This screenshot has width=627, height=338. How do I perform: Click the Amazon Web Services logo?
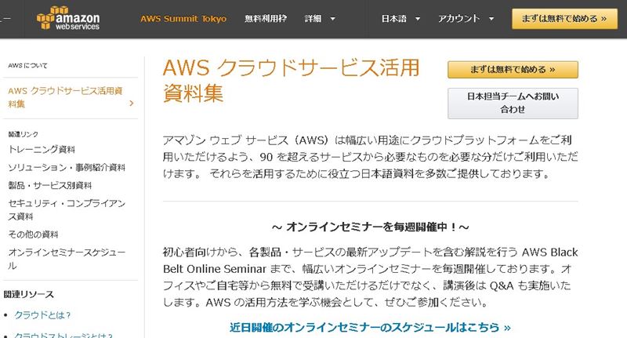68,18
